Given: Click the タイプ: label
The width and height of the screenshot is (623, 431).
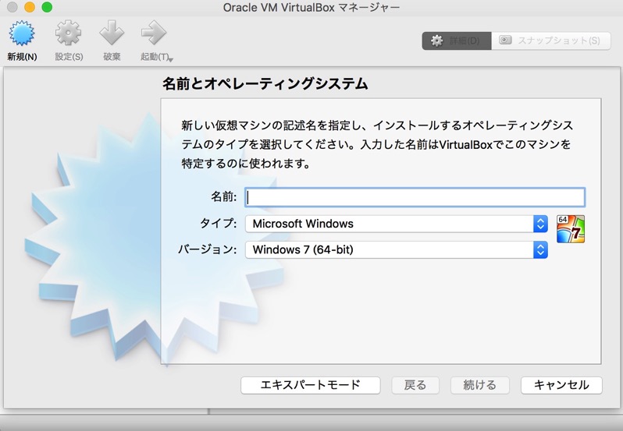Looking at the screenshot, I should coord(218,223).
